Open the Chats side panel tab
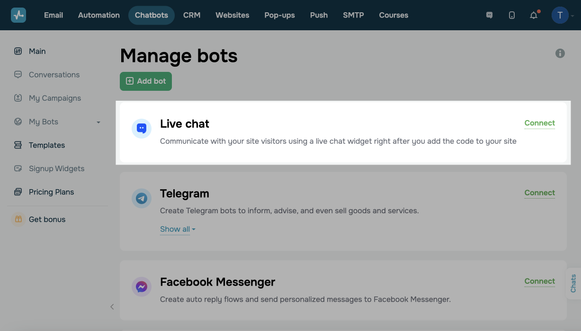This screenshot has width=581, height=331. coord(573,283)
